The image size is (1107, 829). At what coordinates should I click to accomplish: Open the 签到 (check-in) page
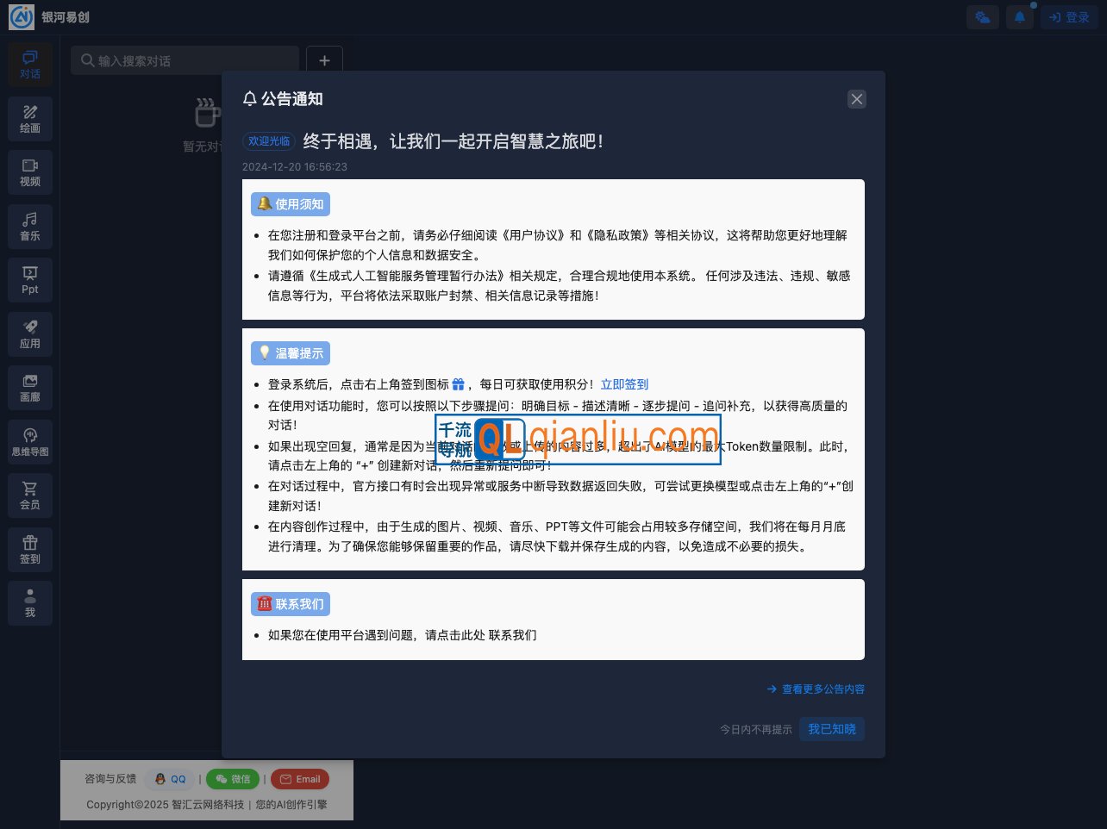(x=30, y=549)
